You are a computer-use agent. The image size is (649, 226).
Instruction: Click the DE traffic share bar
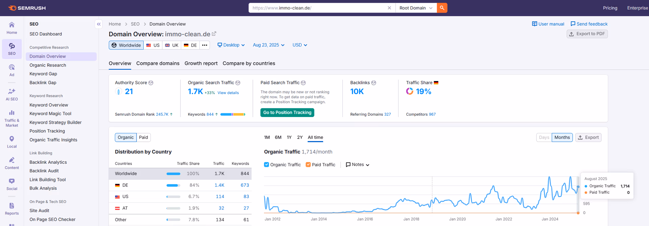(x=173, y=185)
